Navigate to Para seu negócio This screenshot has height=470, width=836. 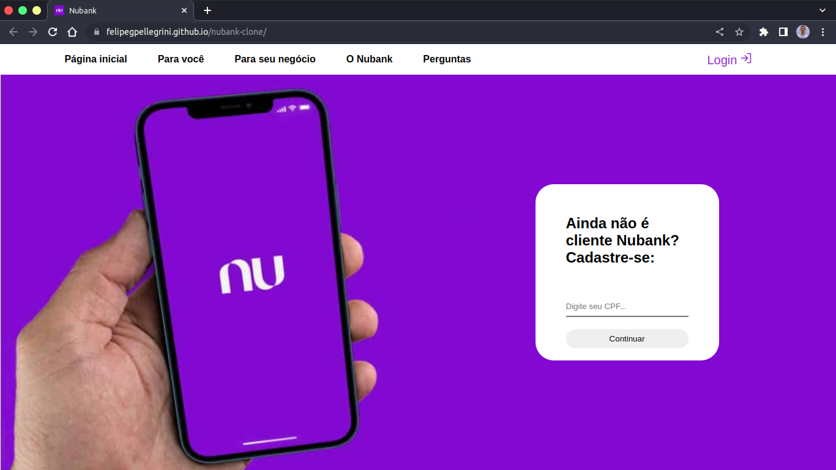(x=275, y=59)
